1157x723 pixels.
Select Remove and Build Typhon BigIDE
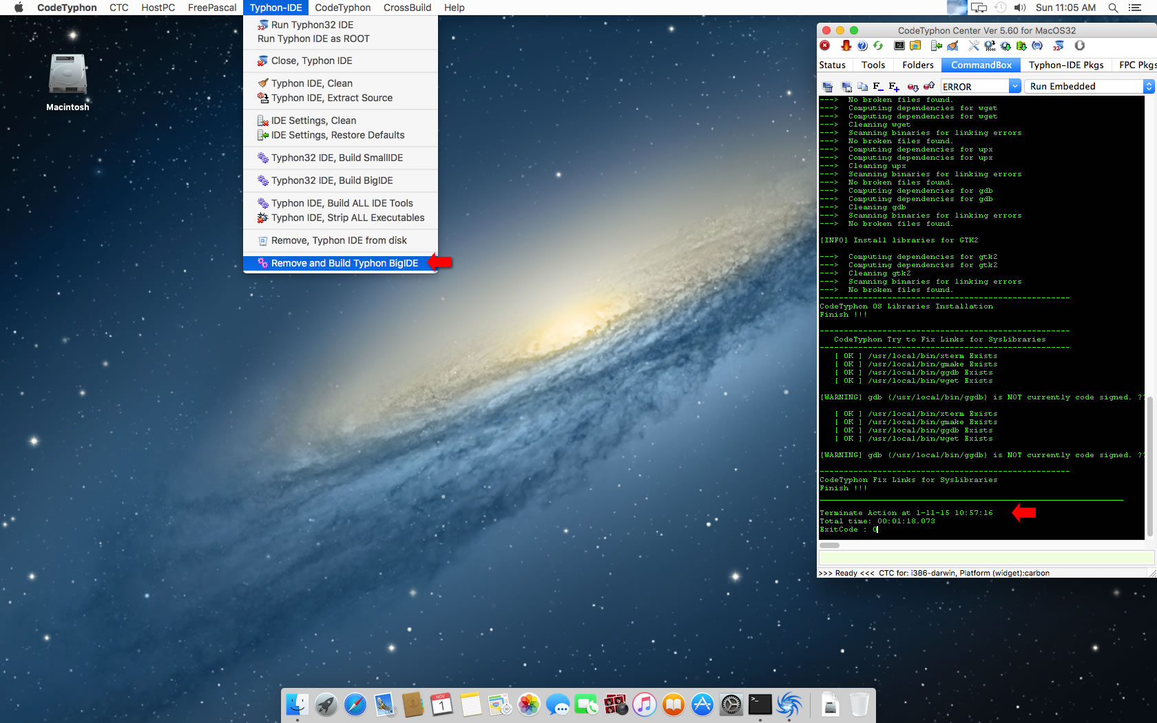(x=340, y=263)
